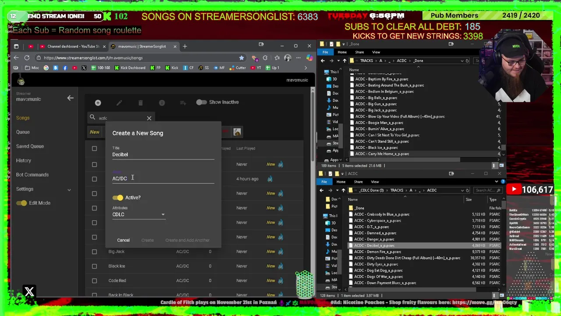The image size is (561, 316).
Task: Click the Title field containing Decibel
Action: (x=163, y=154)
